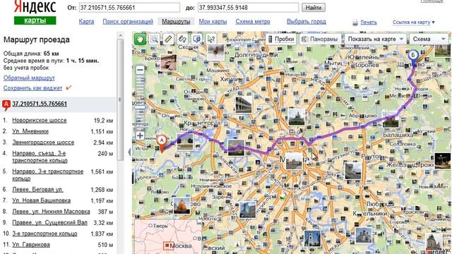
Task: Select step Правее, ул. Сущевский Вал
Action: click(49, 223)
